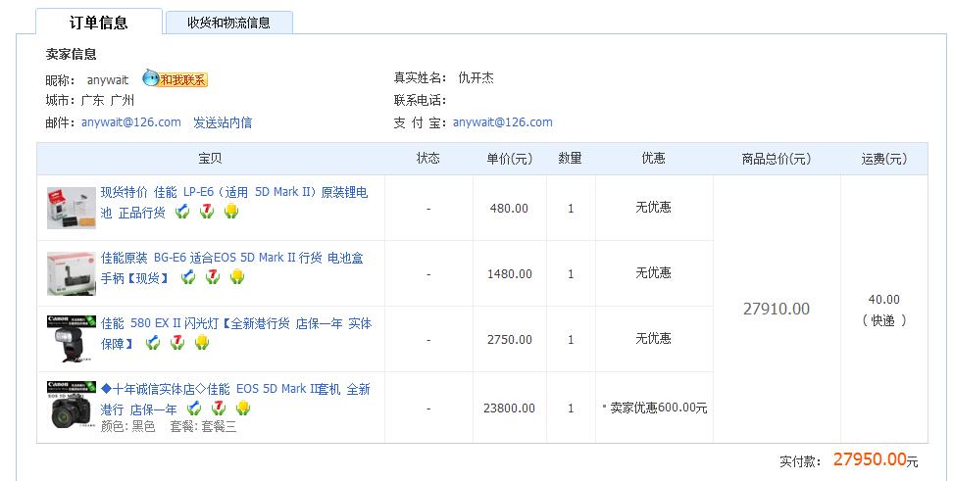The width and height of the screenshot is (953, 481).
Task: Open the LP-E6 原装锂电池 product link
Action: coord(234,202)
